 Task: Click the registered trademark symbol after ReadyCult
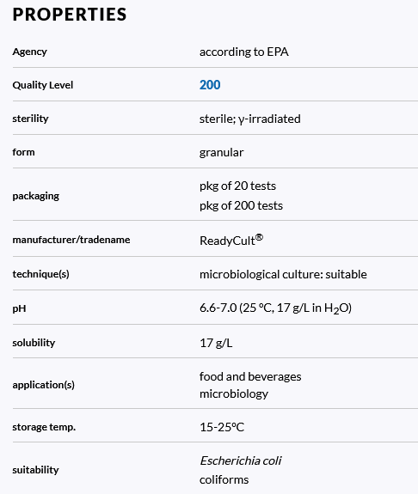[259, 237]
